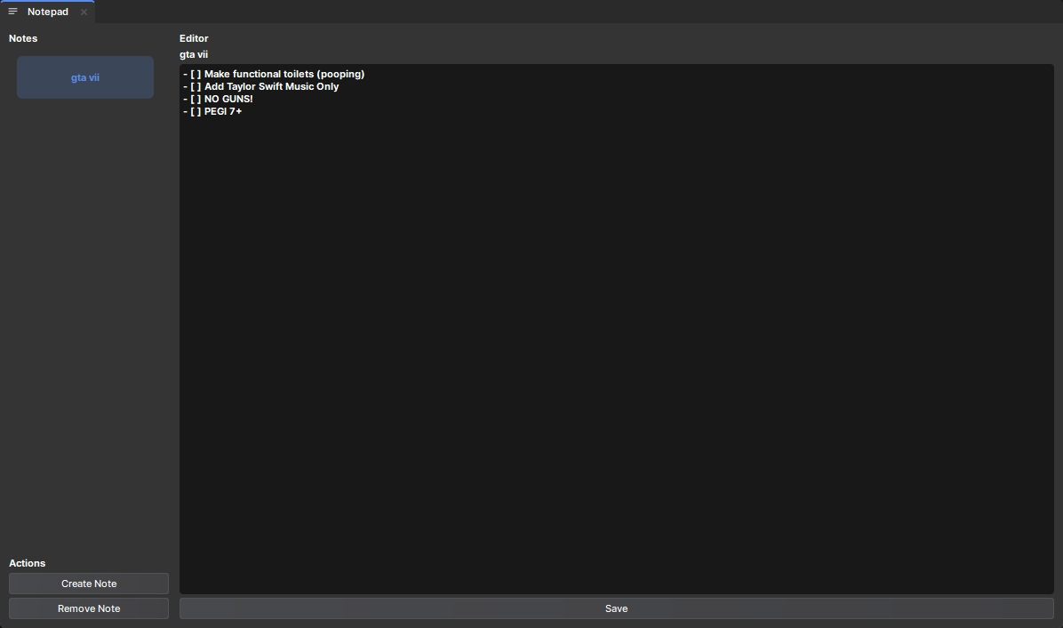Viewport: 1063px width, 628px height.
Task: Click the Actions heading label
Action: tap(28, 564)
